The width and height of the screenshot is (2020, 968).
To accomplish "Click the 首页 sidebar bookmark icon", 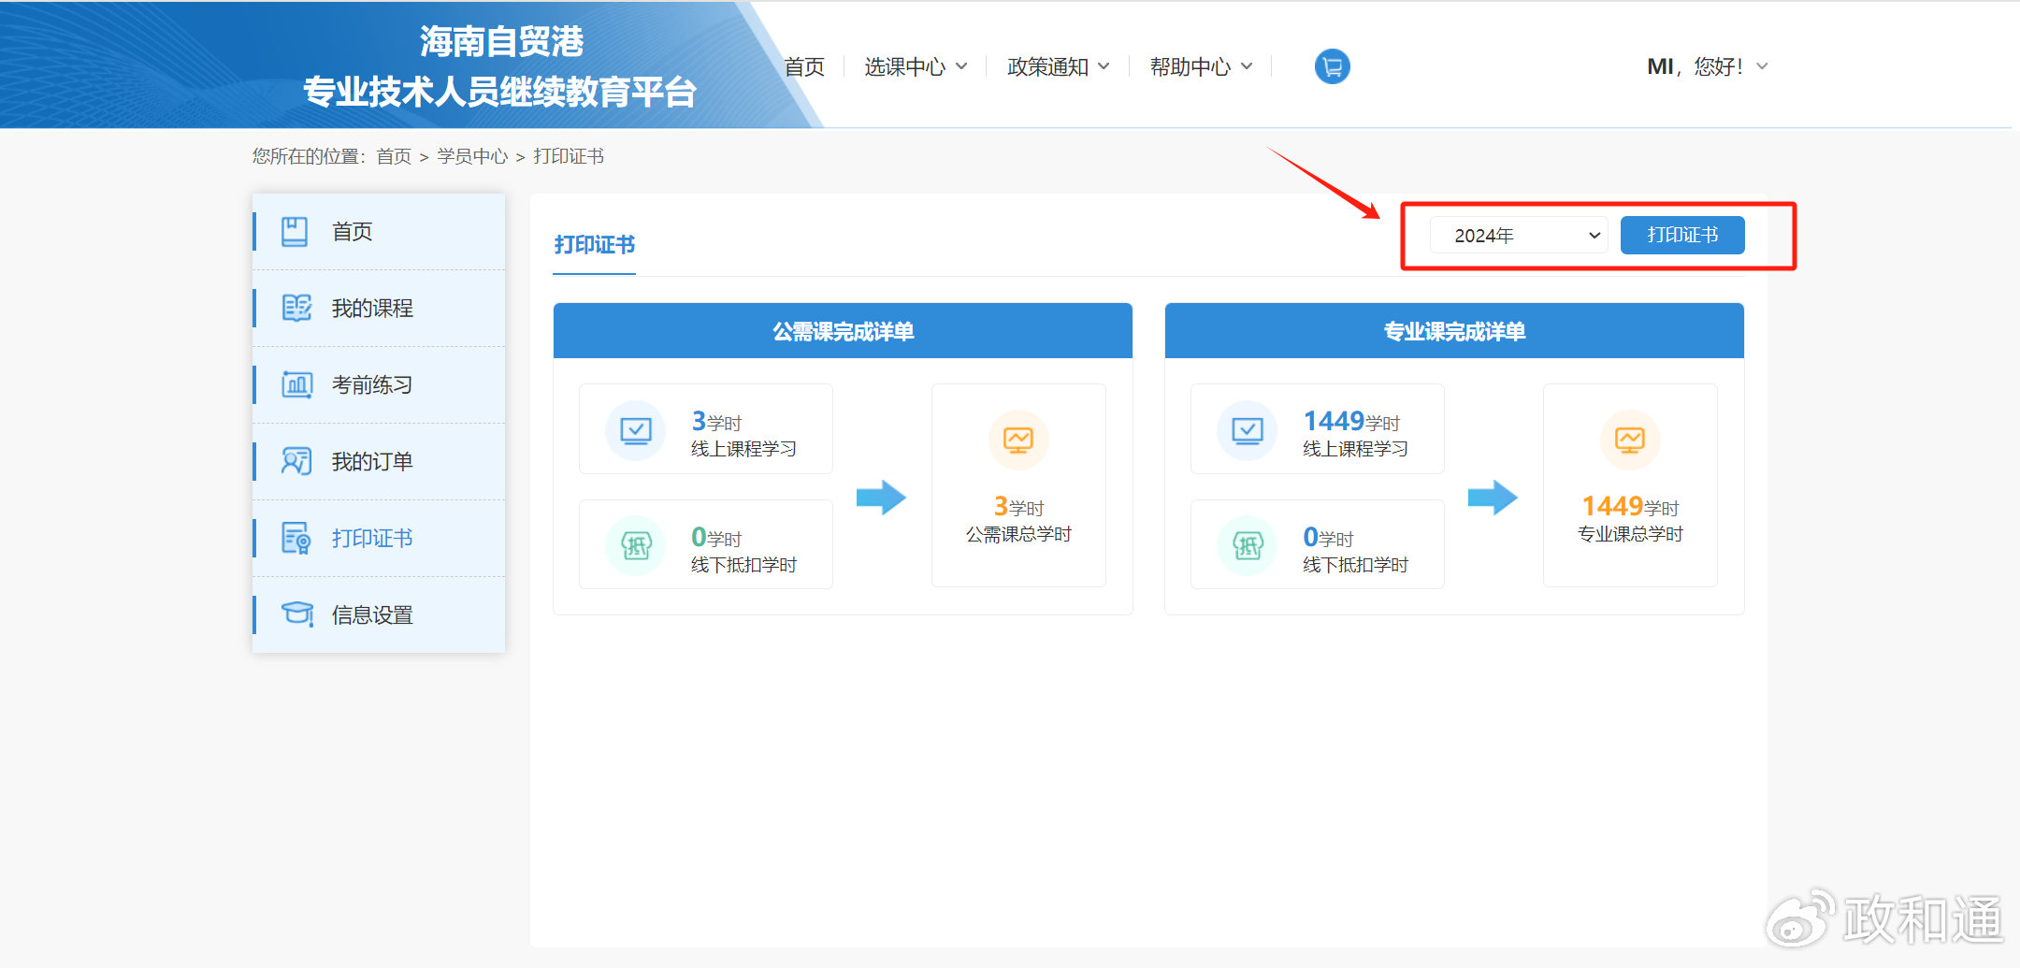I will [295, 231].
